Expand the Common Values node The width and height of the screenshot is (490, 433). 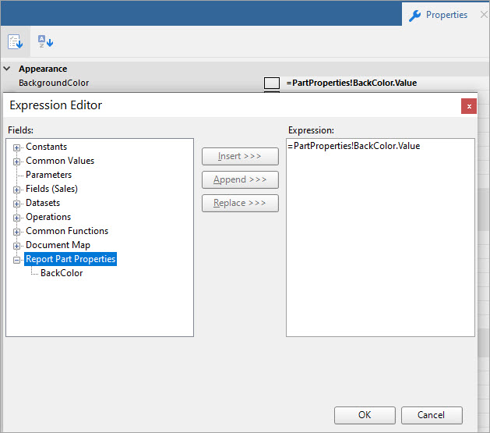(x=16, y=161)
